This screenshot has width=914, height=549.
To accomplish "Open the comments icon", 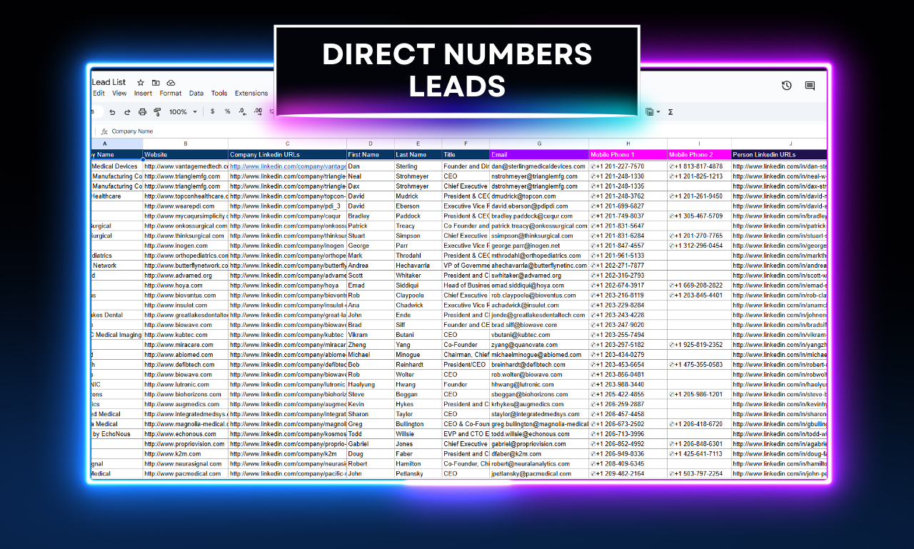I will pos(810,86).
